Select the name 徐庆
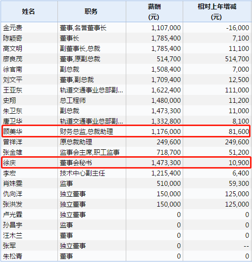Screen dimensions: 252x262 [9, 163]
